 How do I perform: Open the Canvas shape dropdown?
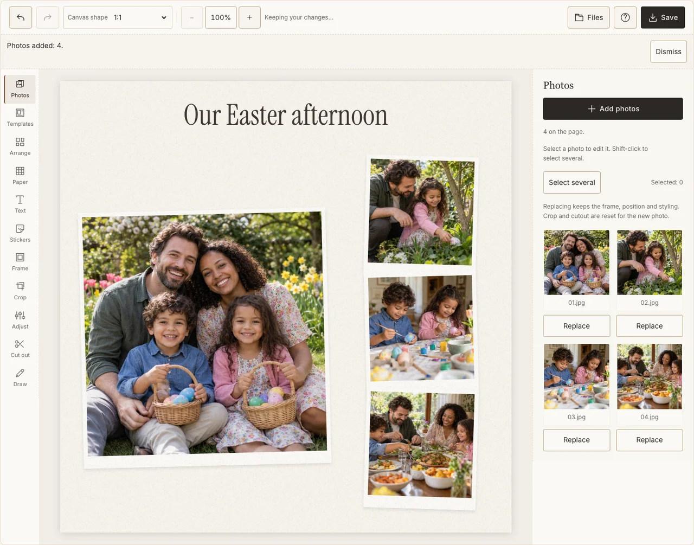pyautogui.click(x=118, y=17)
